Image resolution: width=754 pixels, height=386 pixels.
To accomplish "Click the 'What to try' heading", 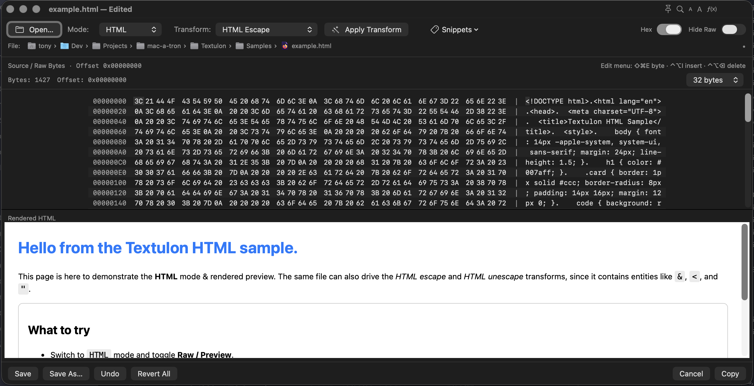I will point(59,330).
